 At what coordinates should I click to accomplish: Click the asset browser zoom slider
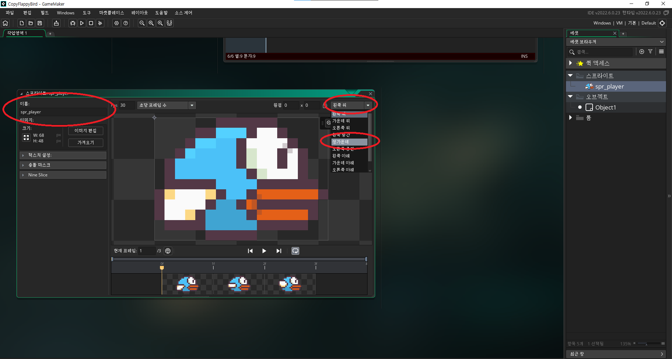click(649, 344)
